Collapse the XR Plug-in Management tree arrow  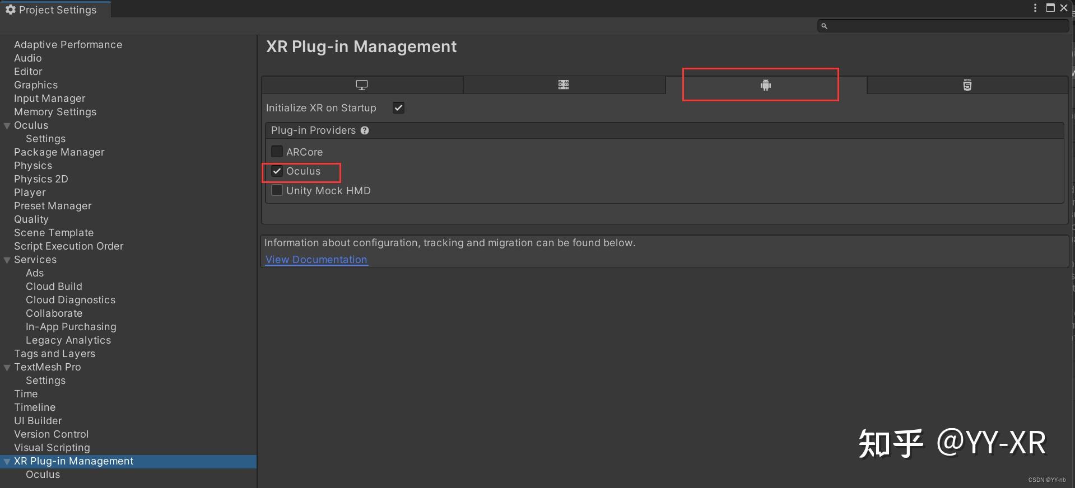point(7,462)
